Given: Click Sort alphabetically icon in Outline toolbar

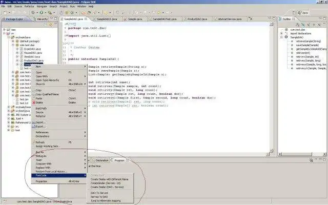Looking at the screenshot, I should click(298, 25).
